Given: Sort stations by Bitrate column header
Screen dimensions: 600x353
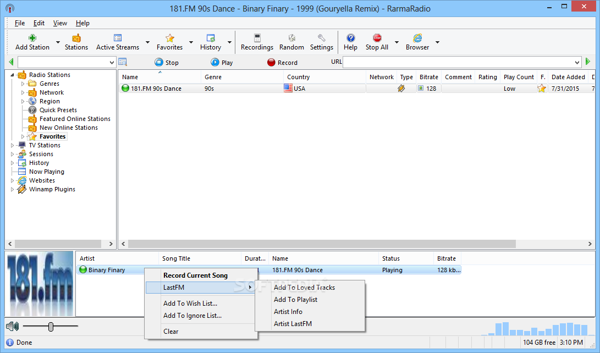Looking at the screenshot, I should (x=428, y=77).
